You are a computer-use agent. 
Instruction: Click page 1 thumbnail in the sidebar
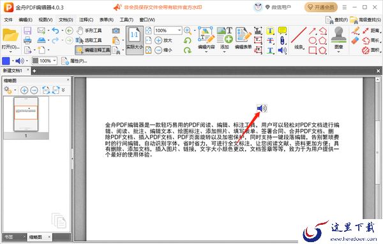(26, 114)
